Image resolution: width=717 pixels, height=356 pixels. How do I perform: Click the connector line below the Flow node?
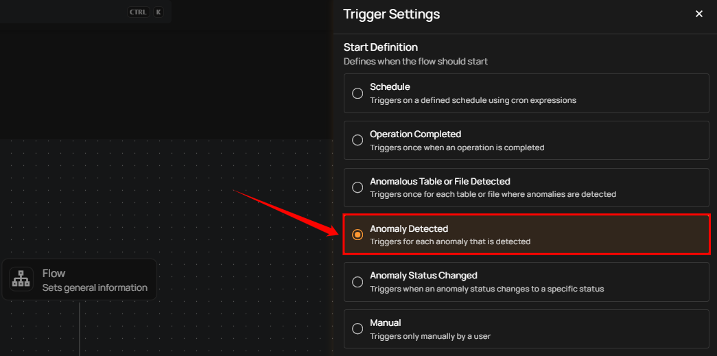(x=80, y=329)
